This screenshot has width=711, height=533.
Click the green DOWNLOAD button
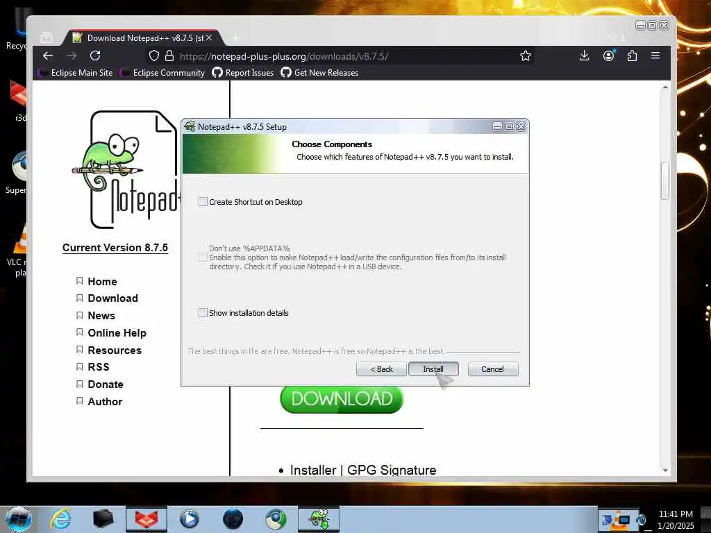pos(342,399)
